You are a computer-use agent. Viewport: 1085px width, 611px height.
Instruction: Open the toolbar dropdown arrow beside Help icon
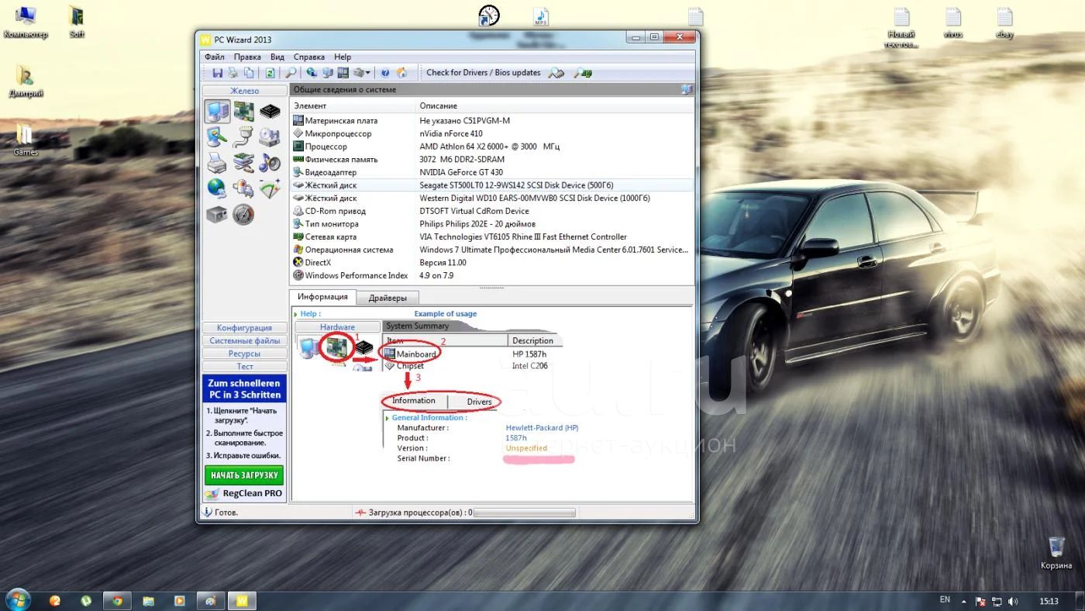click(368, 73)
